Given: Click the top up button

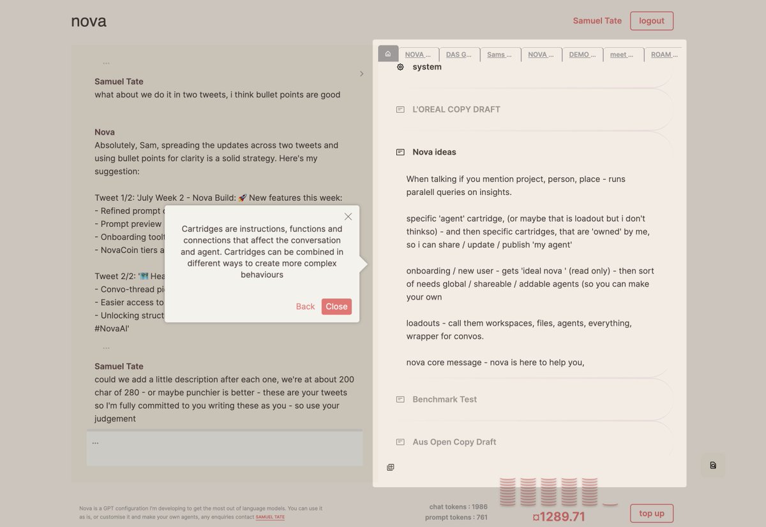Looking at the screenshot, I should tap(652, 514).
